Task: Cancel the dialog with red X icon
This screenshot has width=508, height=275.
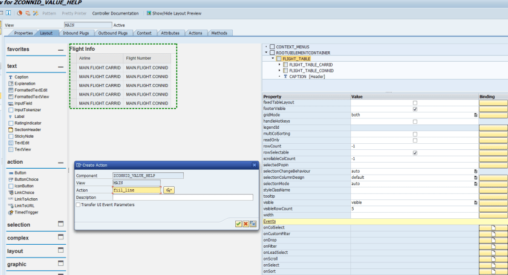Action: coord(246,224)
